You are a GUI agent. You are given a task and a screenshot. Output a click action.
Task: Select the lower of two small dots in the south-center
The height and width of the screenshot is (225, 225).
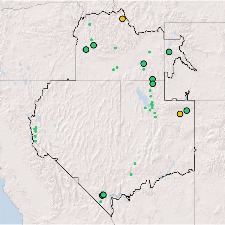[x=131, y=175]
